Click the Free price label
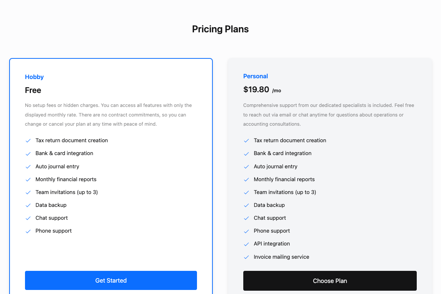This screenshot has height=294, width=441. pyautogui.click(x=33, y=90)
